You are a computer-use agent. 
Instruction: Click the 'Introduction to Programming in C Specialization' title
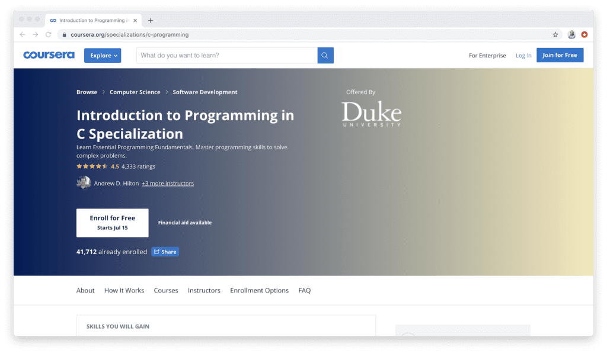(x=185, y=124)
